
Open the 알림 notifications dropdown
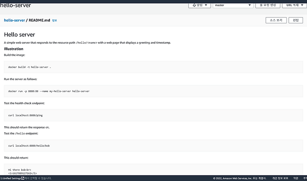(x=199, y=5)
